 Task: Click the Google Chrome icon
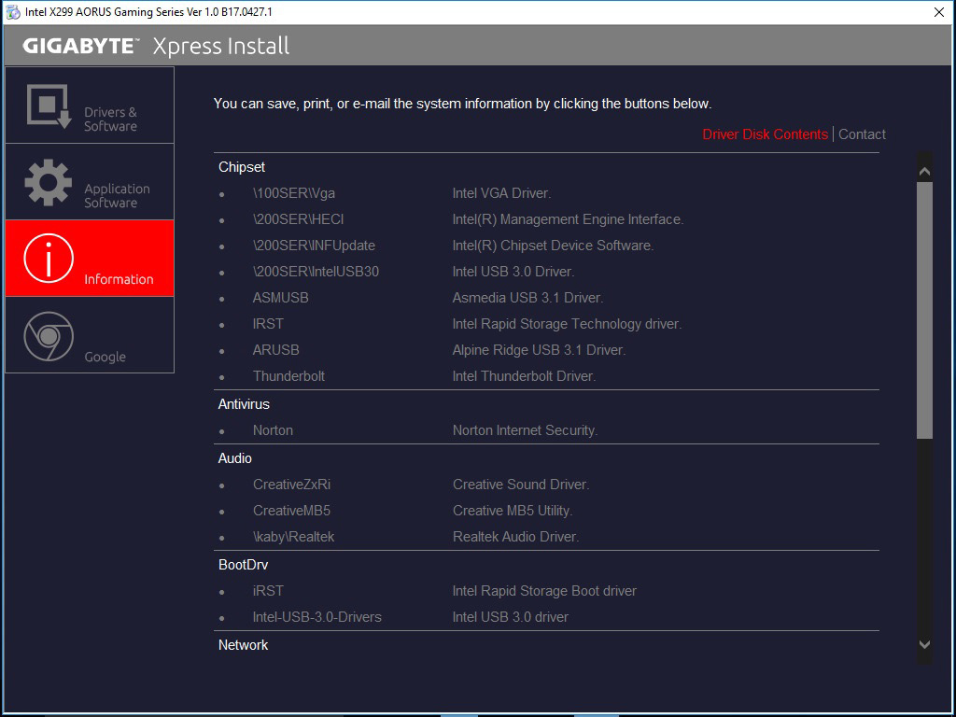pyautogui.click(x=49, y=336)
